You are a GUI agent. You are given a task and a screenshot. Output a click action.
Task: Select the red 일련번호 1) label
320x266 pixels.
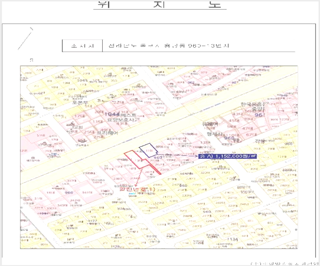(x=137, y=189)
